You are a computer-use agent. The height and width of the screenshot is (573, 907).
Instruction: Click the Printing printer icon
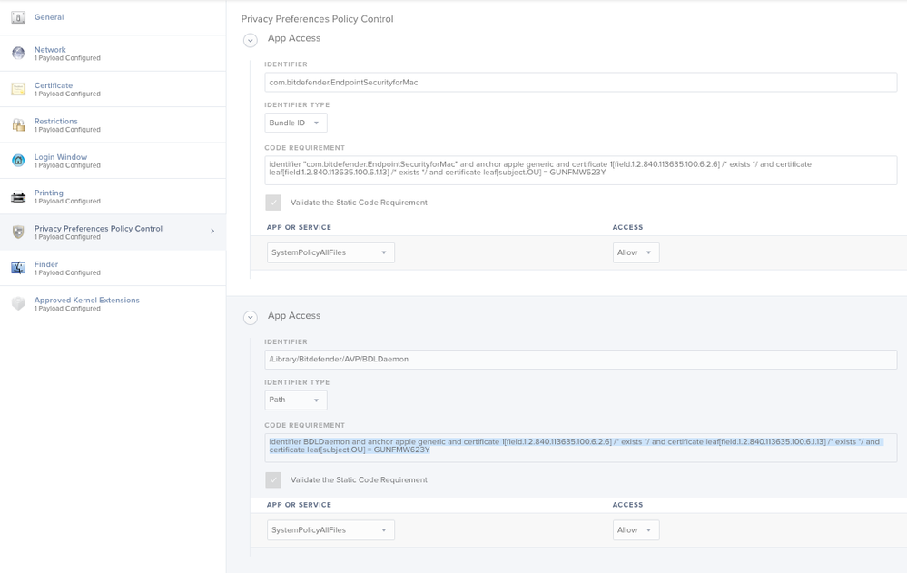(18, 197)
